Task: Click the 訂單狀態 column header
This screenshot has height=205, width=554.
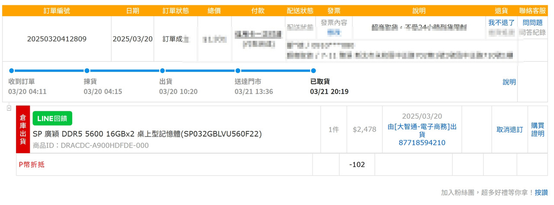Action: [x=176, y=11]
